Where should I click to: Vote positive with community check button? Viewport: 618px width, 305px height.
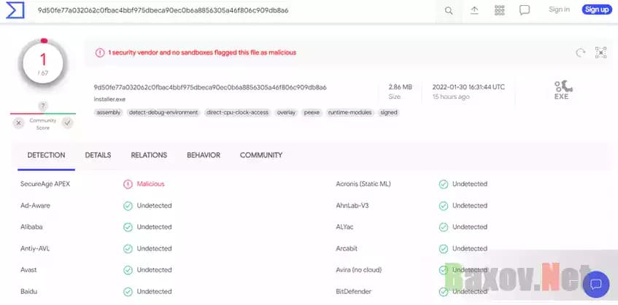tap(67, 123)
